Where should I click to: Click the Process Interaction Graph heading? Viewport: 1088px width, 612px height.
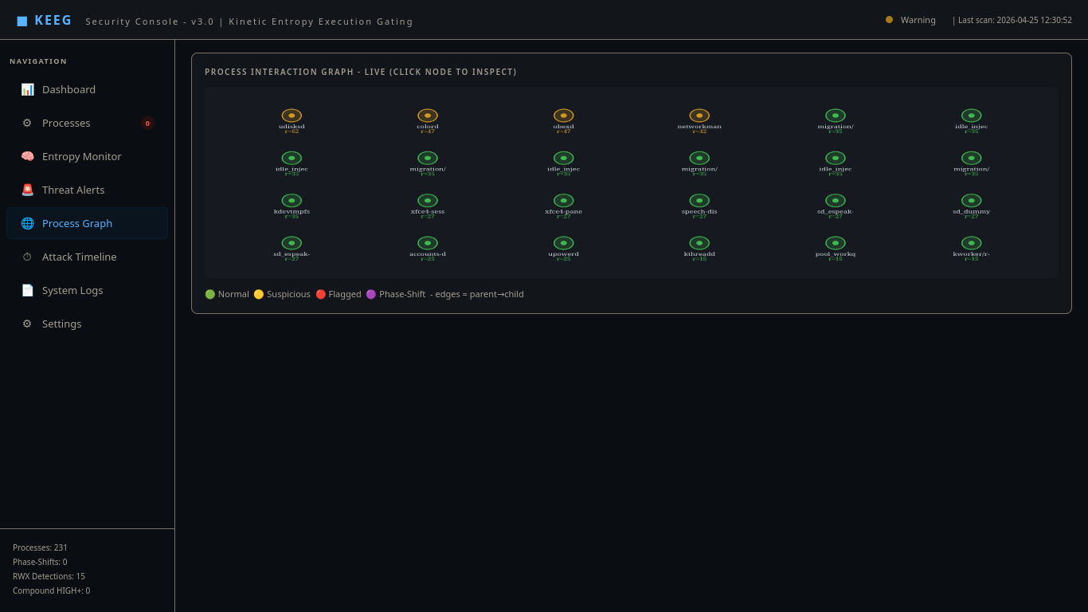click(x=361, y=72)
